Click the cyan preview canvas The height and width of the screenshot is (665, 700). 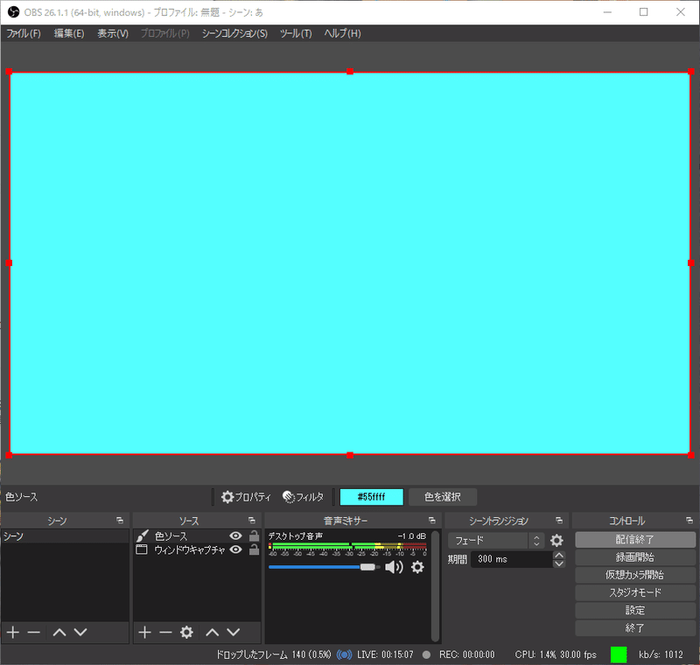[x=350, y=263]
